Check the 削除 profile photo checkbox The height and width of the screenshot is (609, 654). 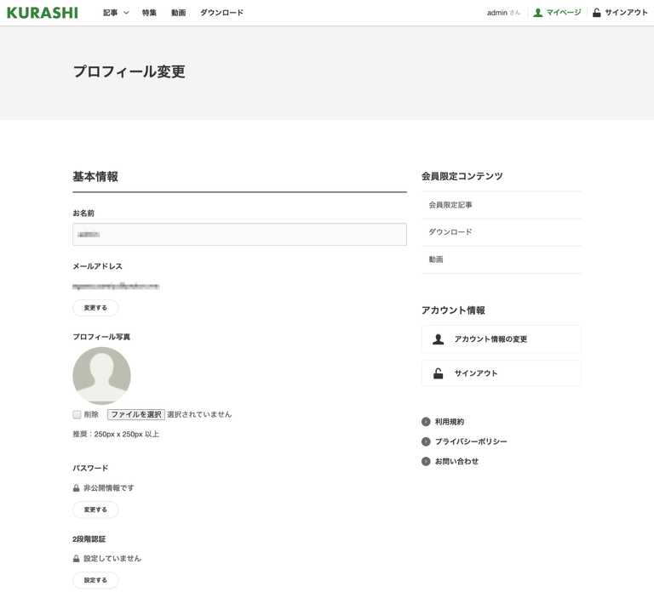click(x=77, y=415)
